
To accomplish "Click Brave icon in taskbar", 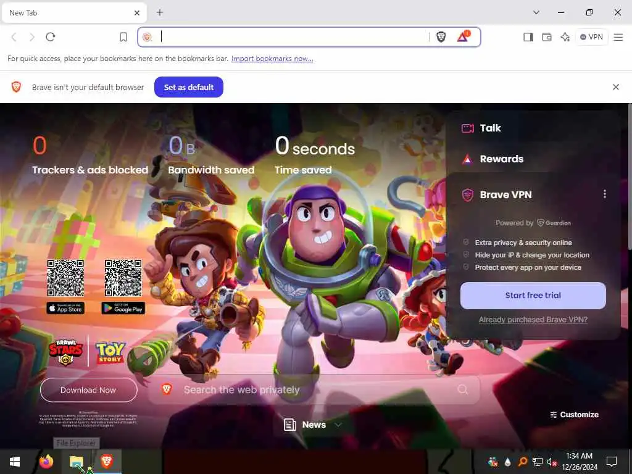I will [107, 461].
